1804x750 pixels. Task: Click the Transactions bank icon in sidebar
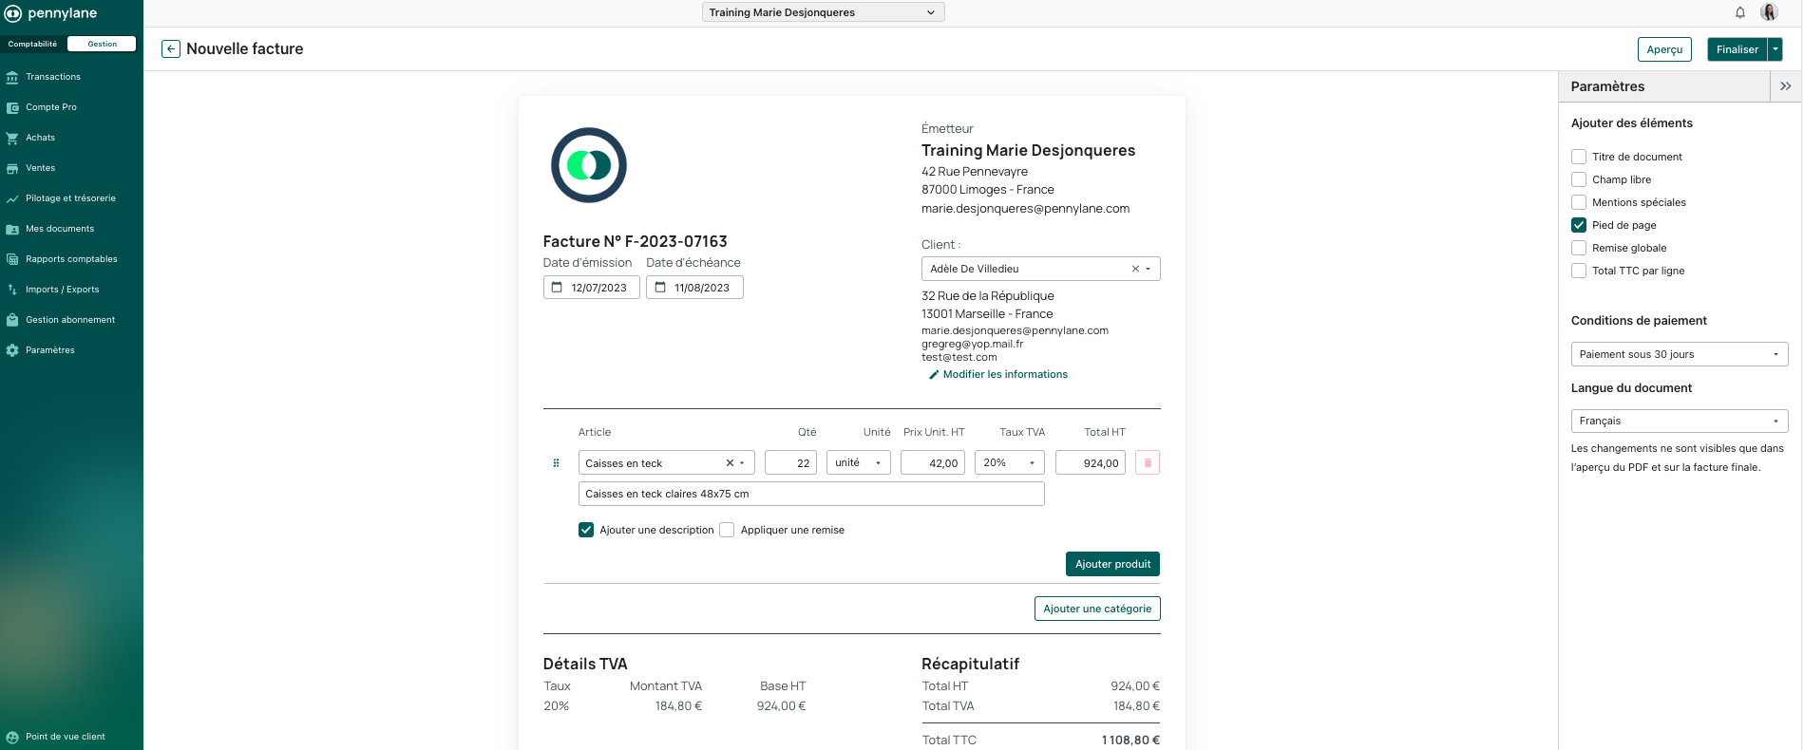[12, 77]
